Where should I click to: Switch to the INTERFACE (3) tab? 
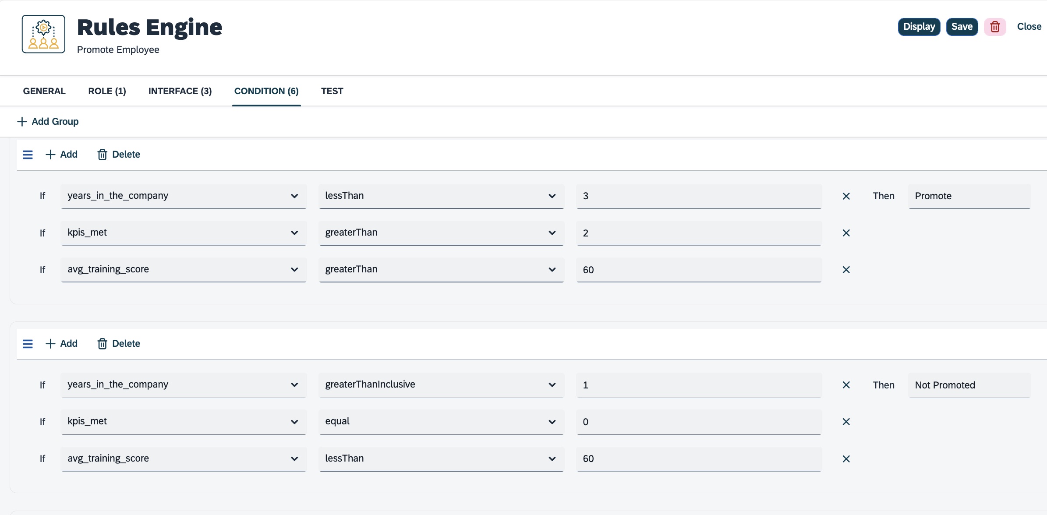click(180, 91)
